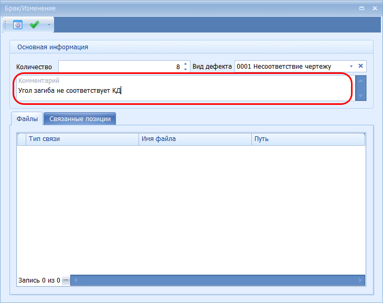This screenshot has height=303, width=383.
Task: Open the toolbar overflow arrow
Action: [49, 25]
